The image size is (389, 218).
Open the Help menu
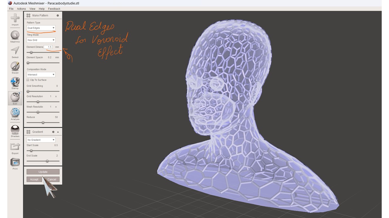(x=42, y=9)
